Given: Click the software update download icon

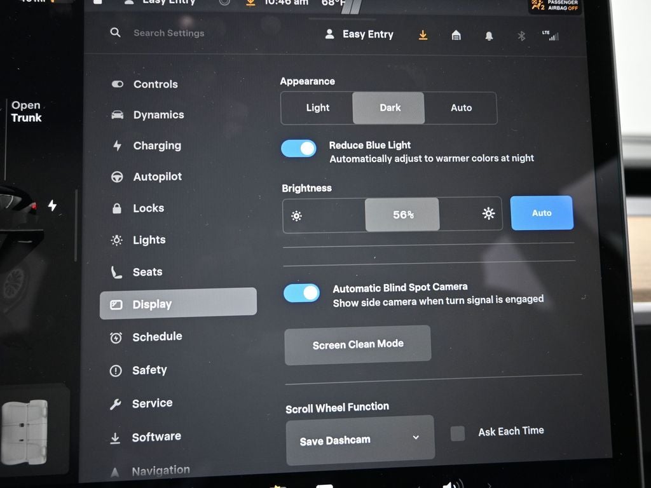Looking at the screenshot, I should [x=423, y=35].
